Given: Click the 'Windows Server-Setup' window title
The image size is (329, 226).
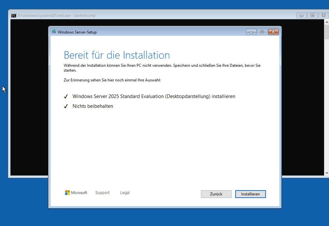Looking at the screenshot, I should pyautogui.click(x=77, y=32).
